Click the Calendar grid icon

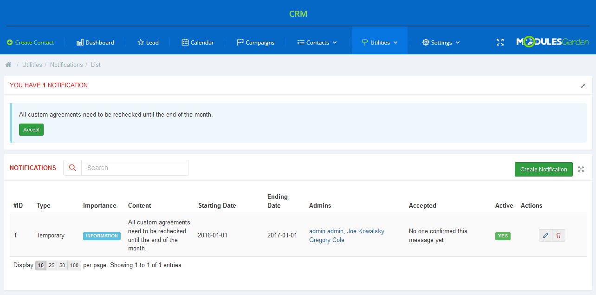185,42
